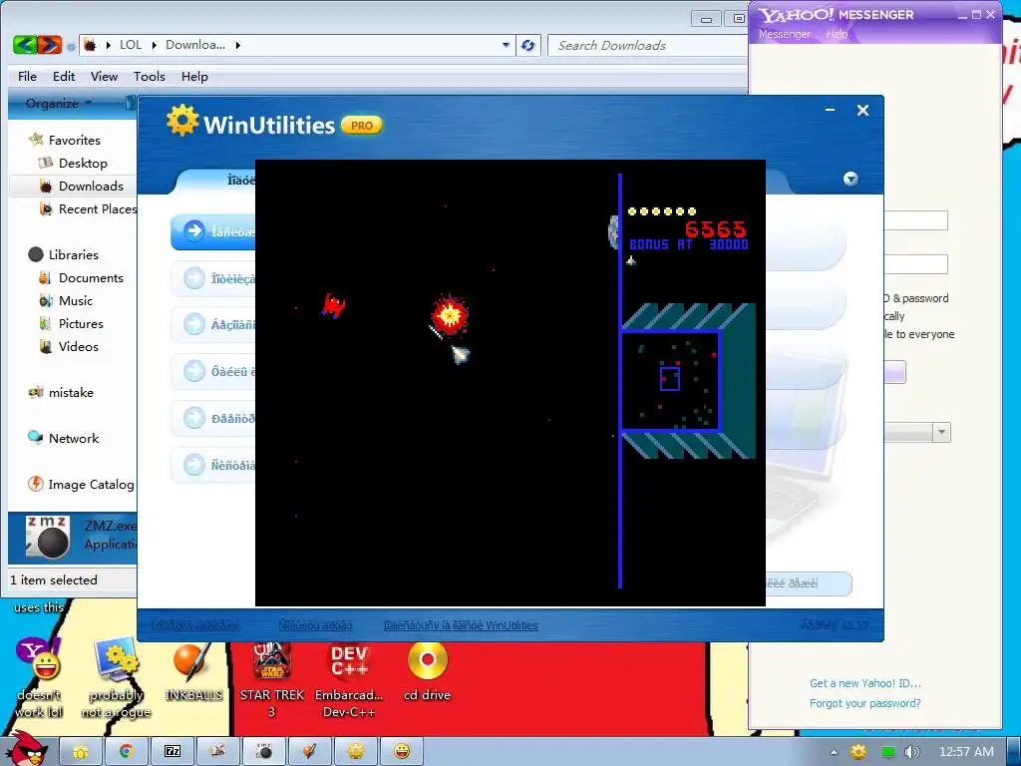
Task: Open Videos library in the sidebar
Action: tap(78, 346)
